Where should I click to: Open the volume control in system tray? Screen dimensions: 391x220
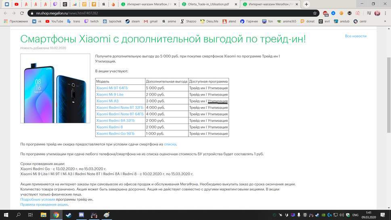pyautogui.click(x=342, y=215)
